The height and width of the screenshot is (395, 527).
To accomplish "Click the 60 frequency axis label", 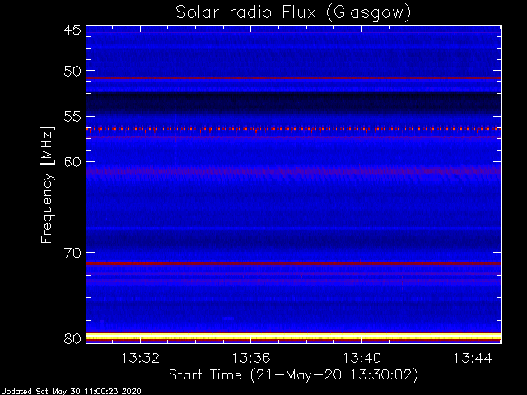I will click(72, 162).
